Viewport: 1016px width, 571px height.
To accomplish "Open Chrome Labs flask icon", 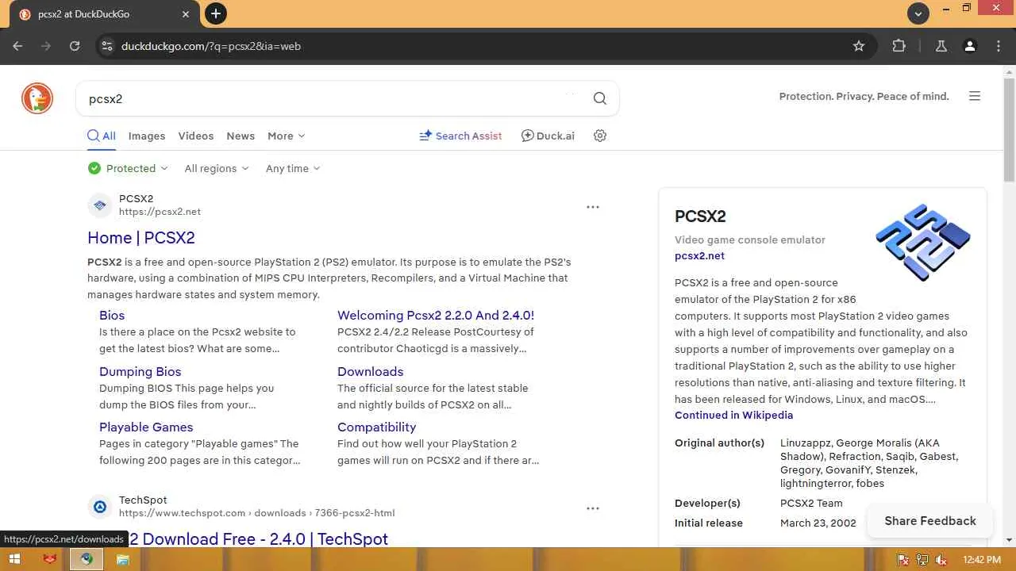I will (941, 46).
